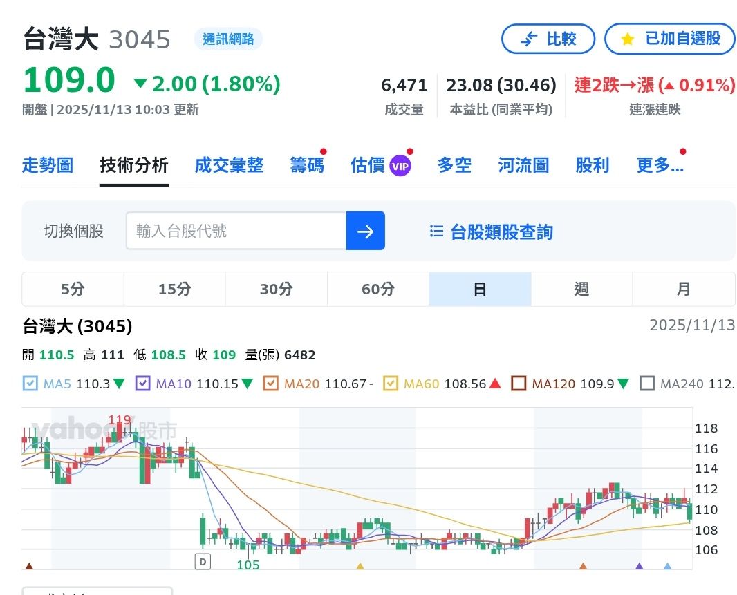The width and height of the screenshot is (737, 595).
Task: Toggle the MA10 moving average checkbox
Action: coord(143,384)
